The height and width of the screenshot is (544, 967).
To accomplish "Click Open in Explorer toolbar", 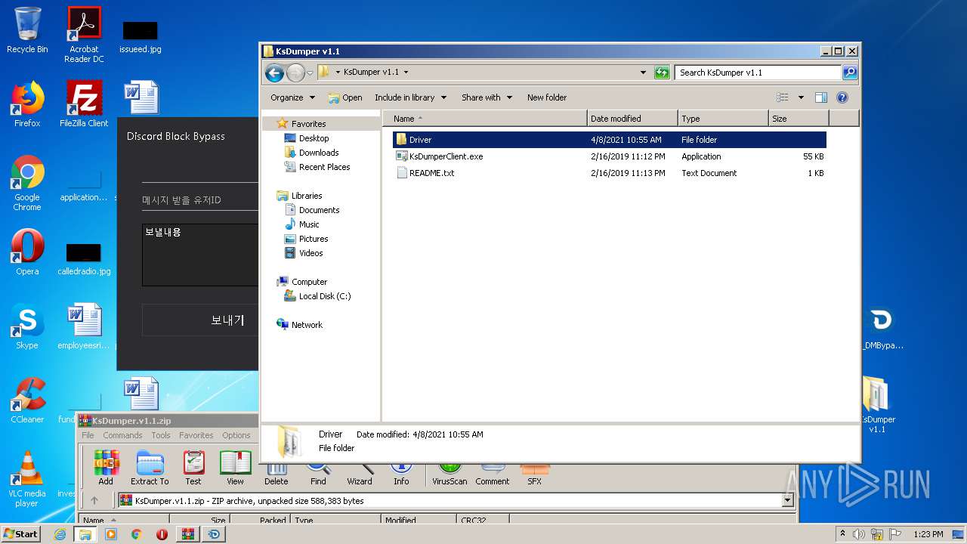I will 345,97.
